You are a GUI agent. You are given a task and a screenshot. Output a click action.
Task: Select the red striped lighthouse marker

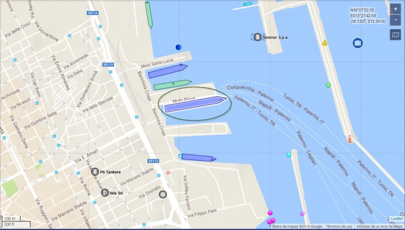tap(349, 139)
